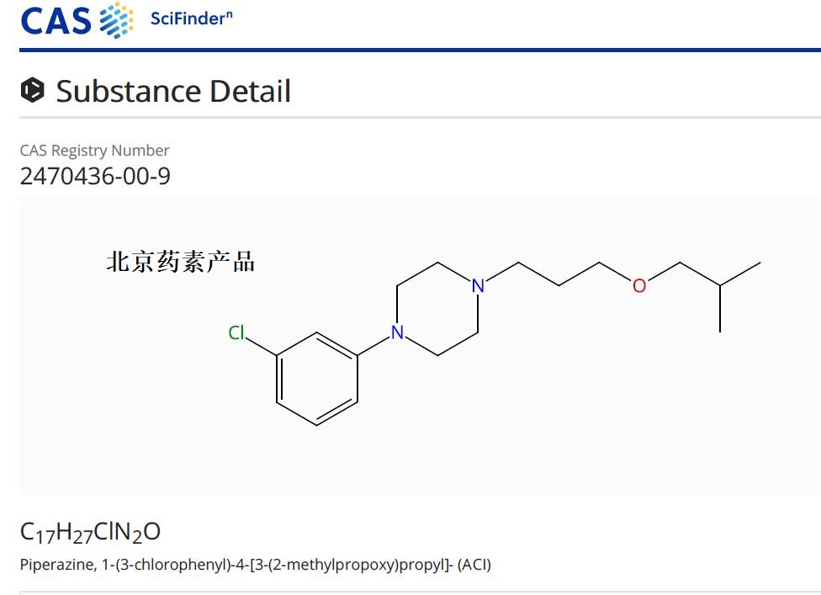Click the CAS logo text
The width and height of the screenshot is (821, 595).
[x=56, y=20]
